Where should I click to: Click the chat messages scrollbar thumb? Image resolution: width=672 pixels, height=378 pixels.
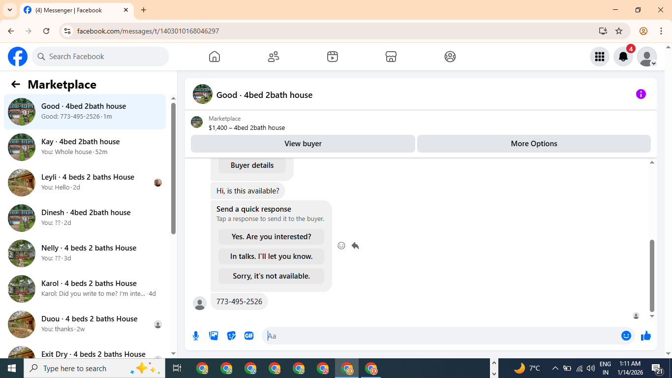[x=652, y=276]
